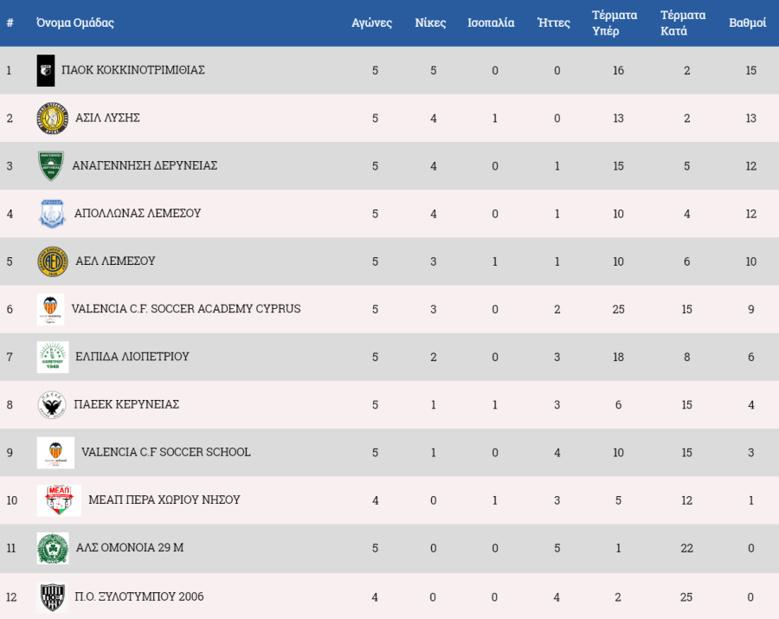Click ΑΕΛ ΛΕΜΕΣΟΥ 10 points value
The image size is (779, 619).
point(750,261)
